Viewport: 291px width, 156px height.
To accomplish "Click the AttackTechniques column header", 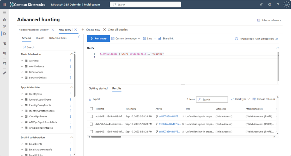I will [254, 109].
